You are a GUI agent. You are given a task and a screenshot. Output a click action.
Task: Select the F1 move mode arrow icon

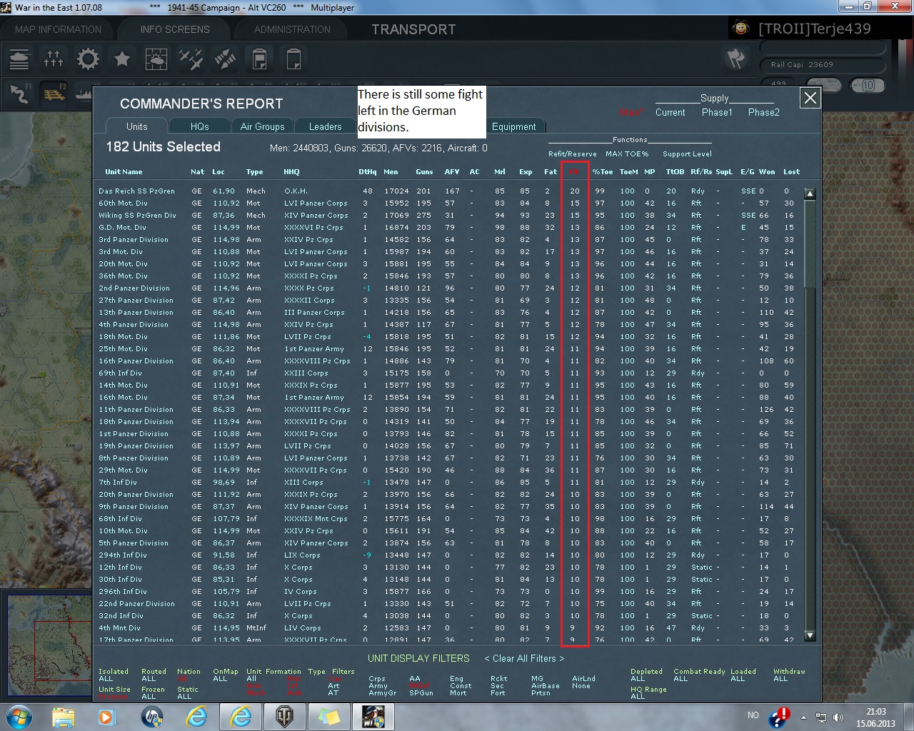click(x=20, y=93)
